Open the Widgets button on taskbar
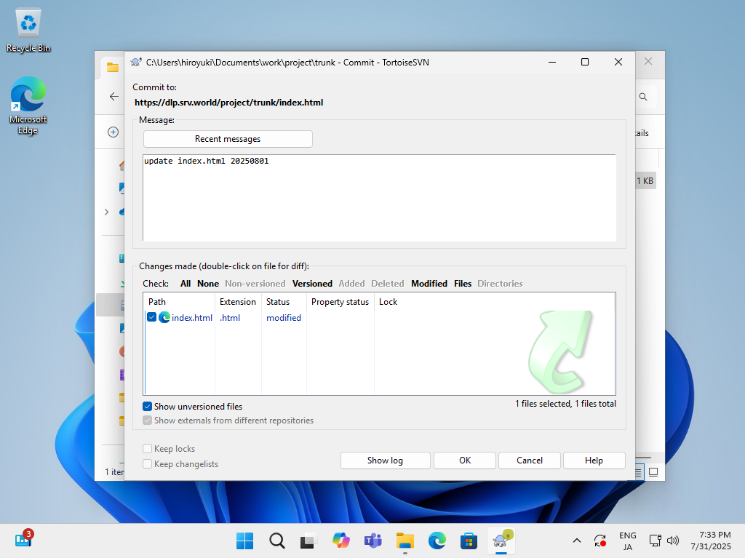Image resolution: width=745 pixels, height=558 pixels. (23, 541)
